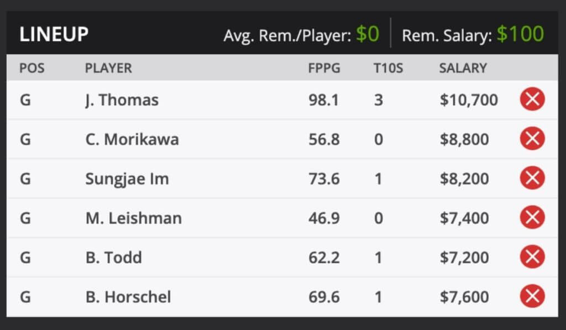Remove B. Horschel using the red X
The image size is (566, 330).
point(532,297)
